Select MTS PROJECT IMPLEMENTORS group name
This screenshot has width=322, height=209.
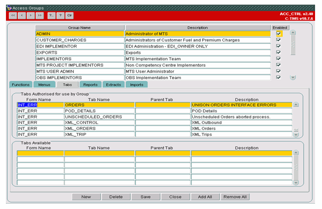pos(80,65)
